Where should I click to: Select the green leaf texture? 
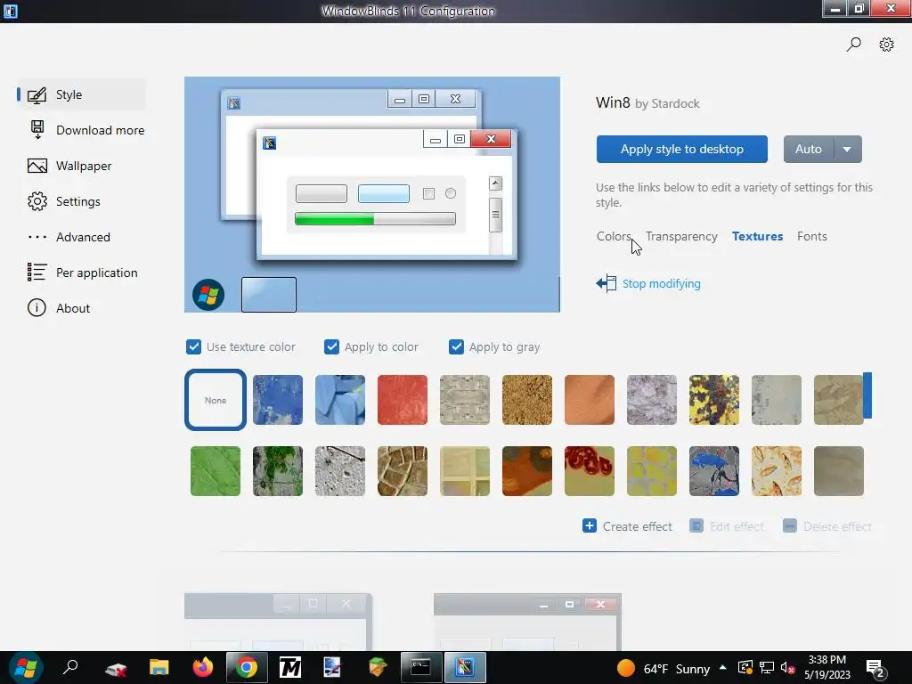coord(216,471)
